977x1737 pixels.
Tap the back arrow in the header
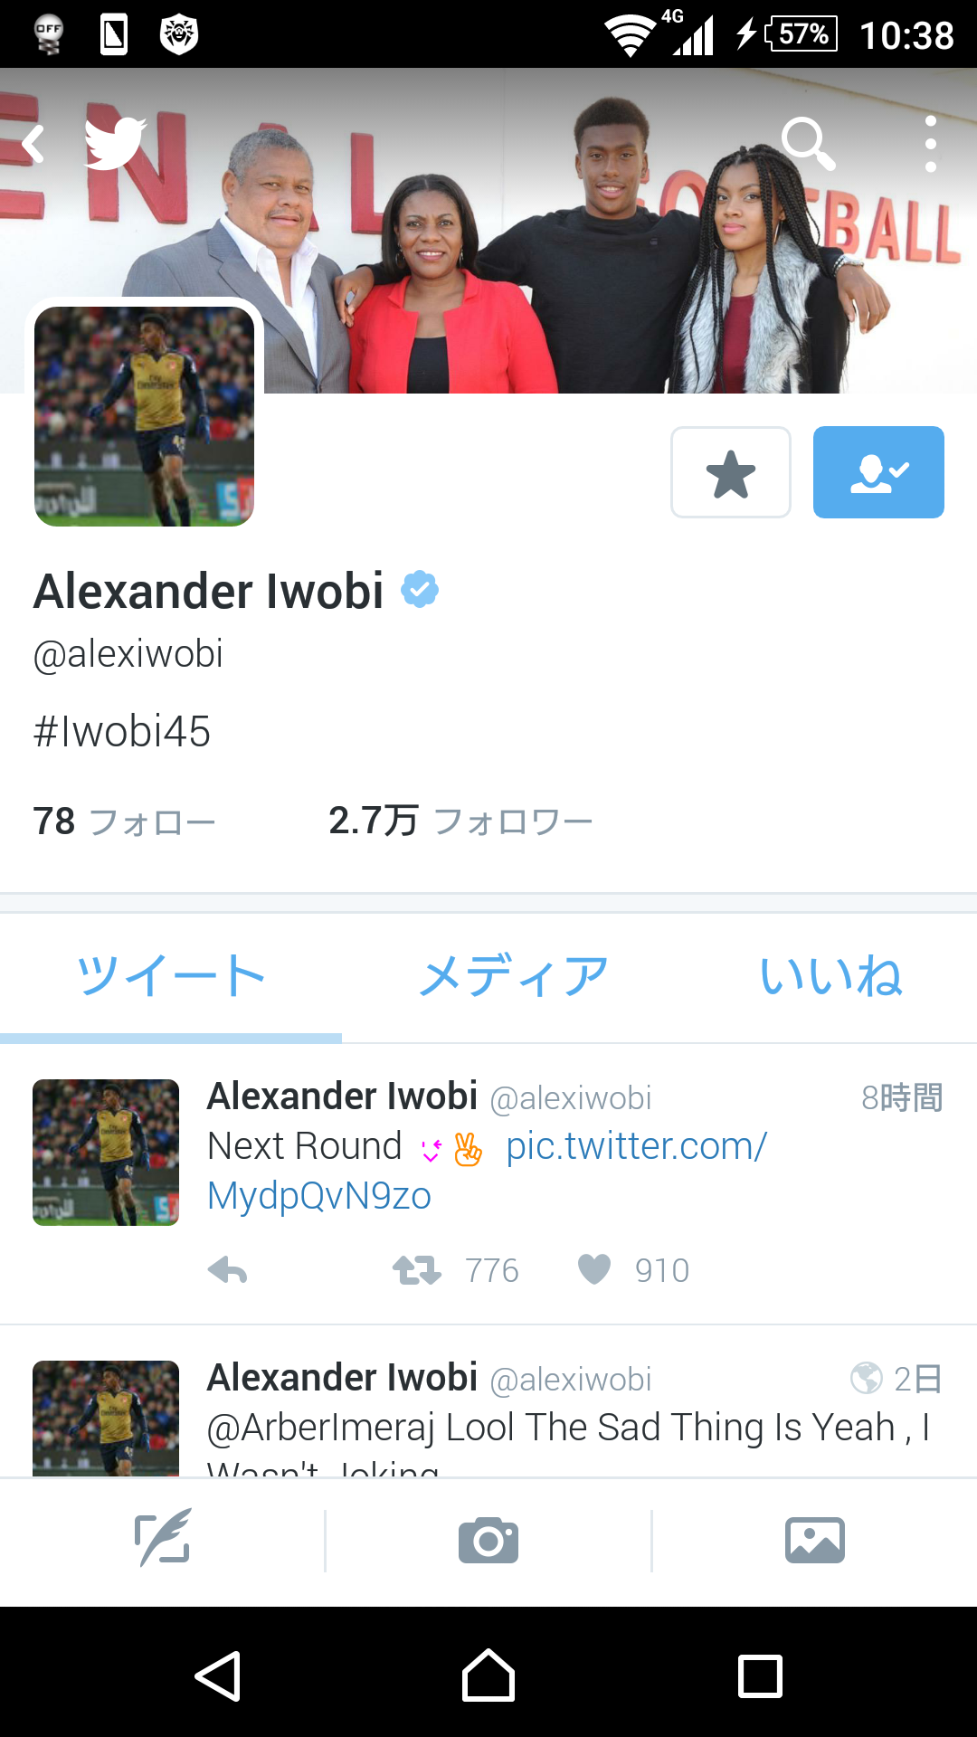[x=34, y=144]
